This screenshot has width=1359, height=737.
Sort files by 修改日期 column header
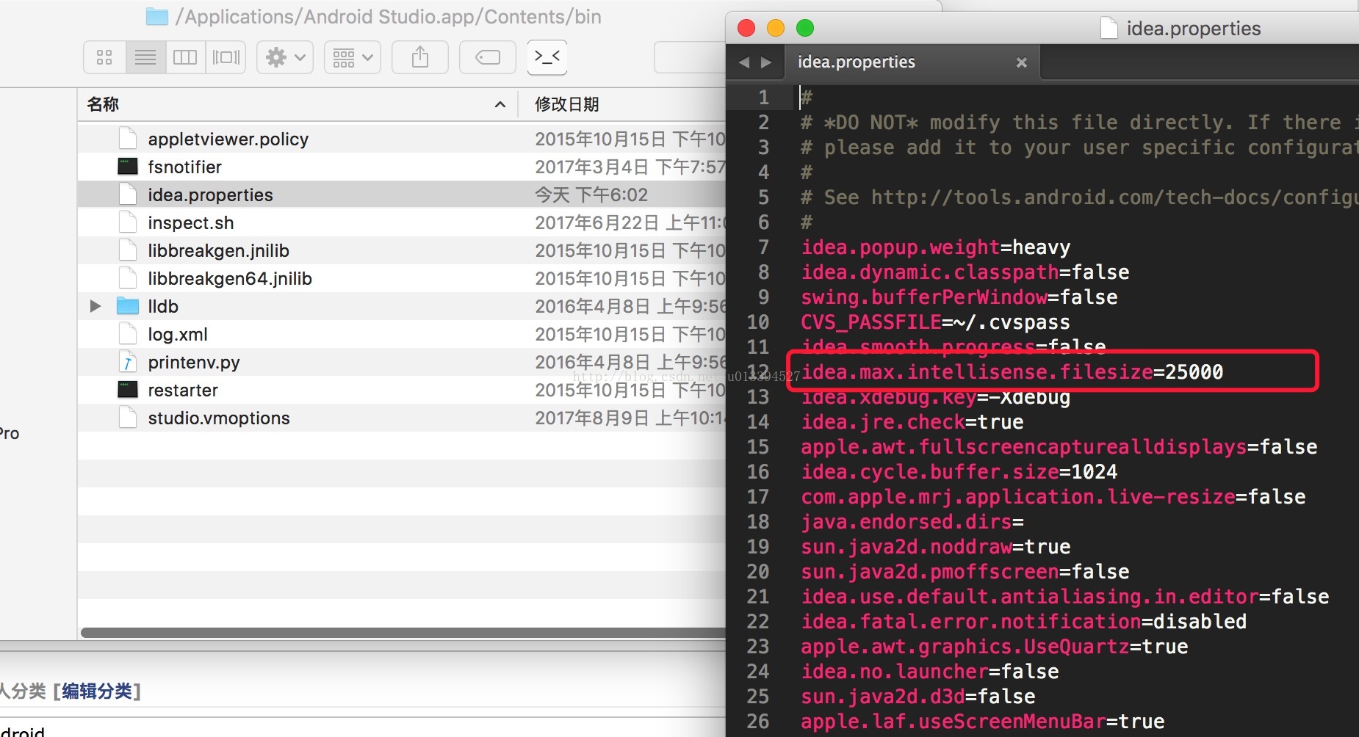(566, 104)
